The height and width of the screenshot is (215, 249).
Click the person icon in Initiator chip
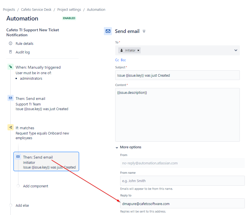122,50
